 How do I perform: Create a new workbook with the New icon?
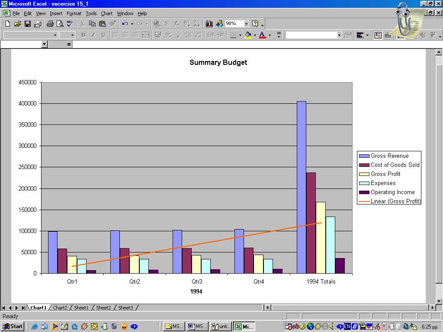coord(8,24)
